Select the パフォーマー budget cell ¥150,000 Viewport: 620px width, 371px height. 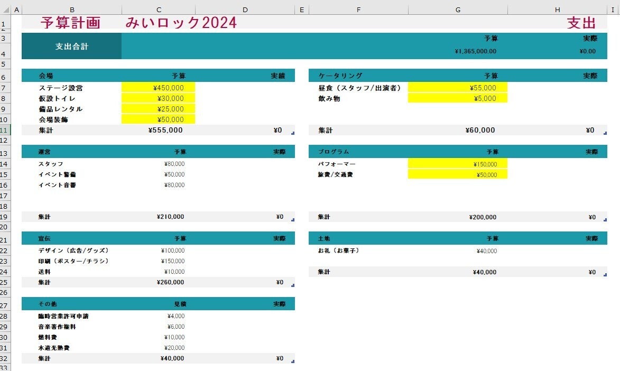point(458,164)
